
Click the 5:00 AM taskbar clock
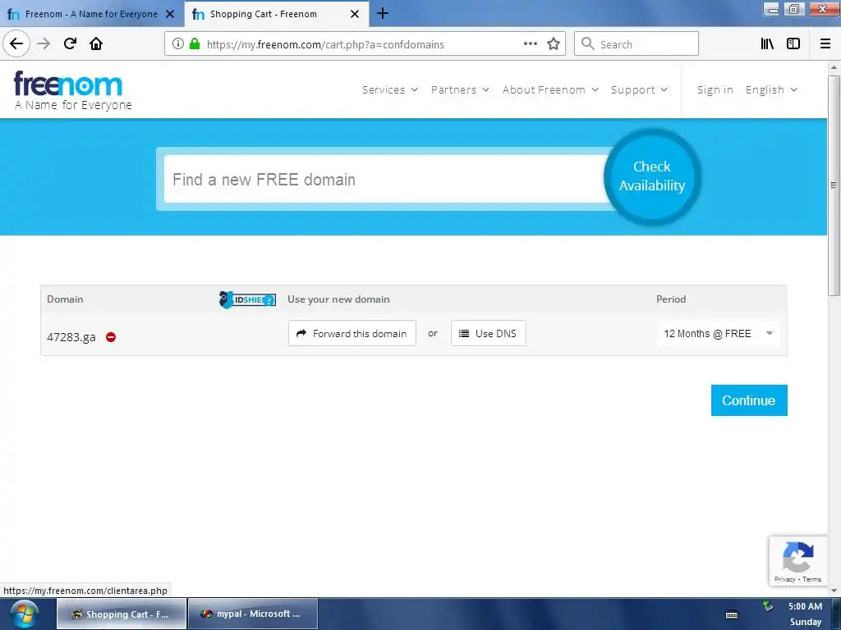[805, 606]
